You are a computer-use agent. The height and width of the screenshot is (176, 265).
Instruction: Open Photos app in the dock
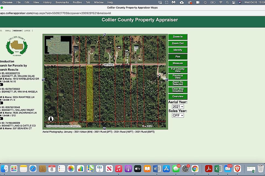[x=71, y=169]
